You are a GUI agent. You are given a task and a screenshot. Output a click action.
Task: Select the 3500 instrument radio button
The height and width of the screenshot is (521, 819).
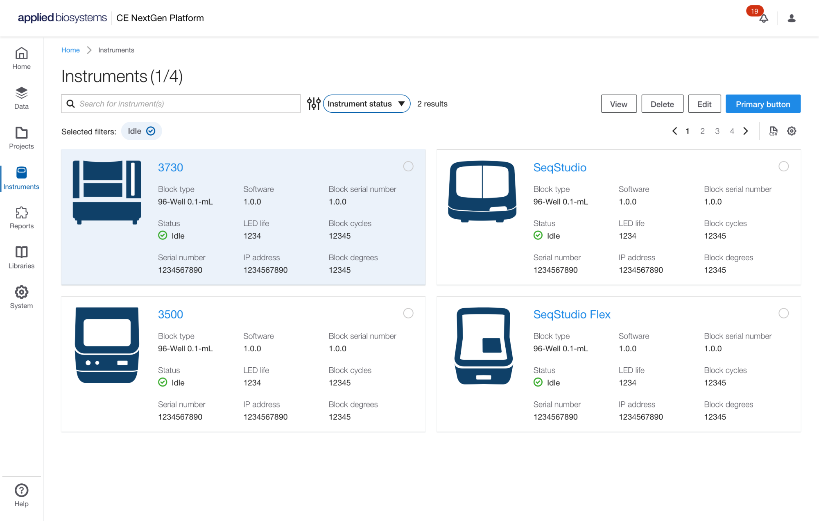pos(408,313)
